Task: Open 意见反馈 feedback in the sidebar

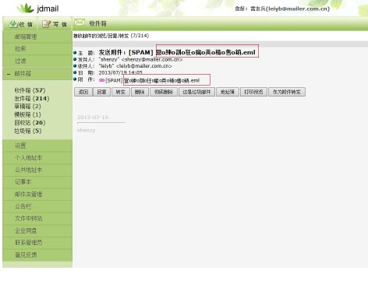Action: click(x=26, y=255)
